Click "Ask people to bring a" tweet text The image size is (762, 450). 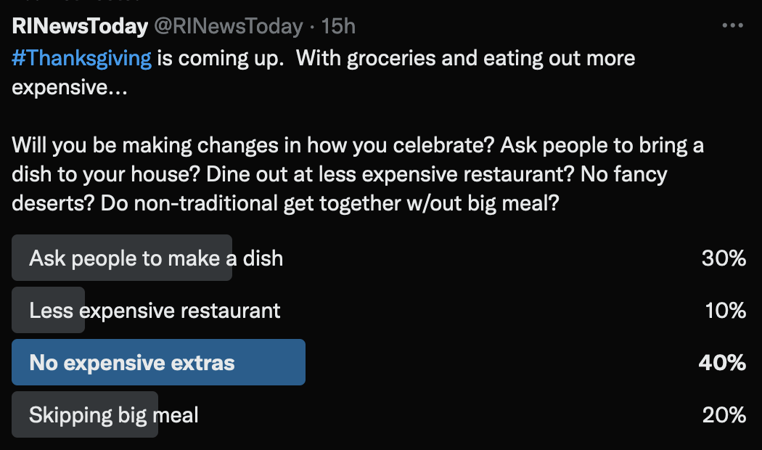(x=602, y=145)
